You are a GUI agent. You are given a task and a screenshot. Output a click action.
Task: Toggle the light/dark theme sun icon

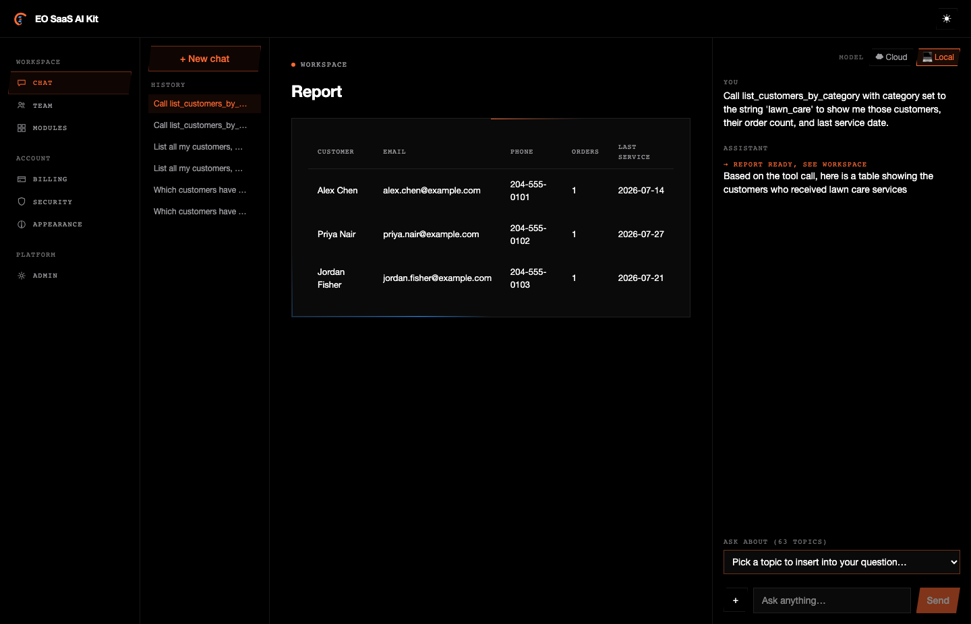tap(947, 19)
